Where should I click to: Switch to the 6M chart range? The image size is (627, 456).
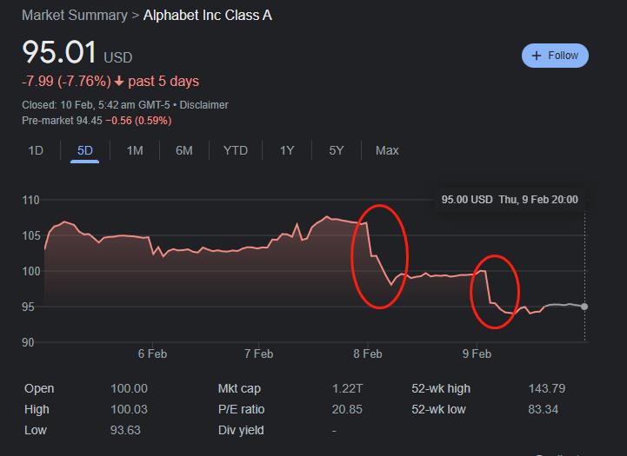184,150
